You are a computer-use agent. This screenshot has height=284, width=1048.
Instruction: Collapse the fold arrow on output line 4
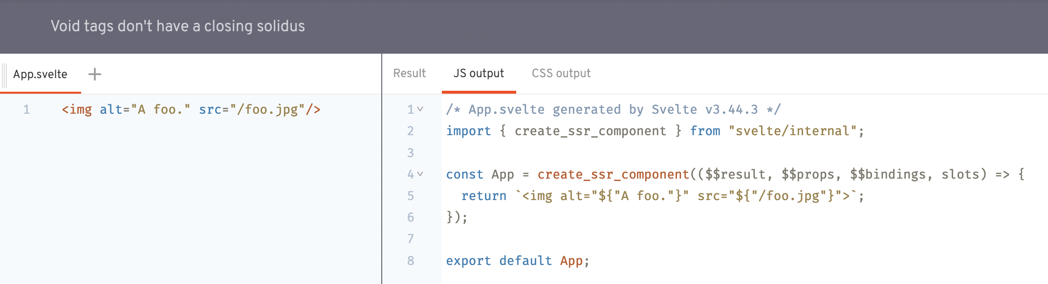[420, 174]
